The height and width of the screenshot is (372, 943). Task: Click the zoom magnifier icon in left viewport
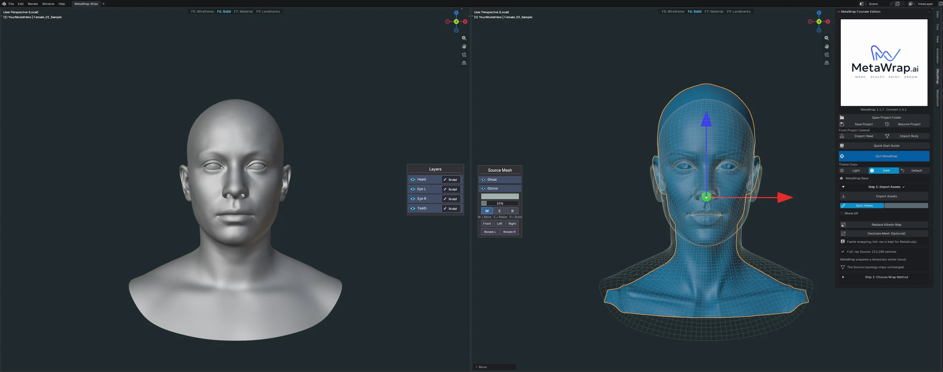[x=464, y=38]
